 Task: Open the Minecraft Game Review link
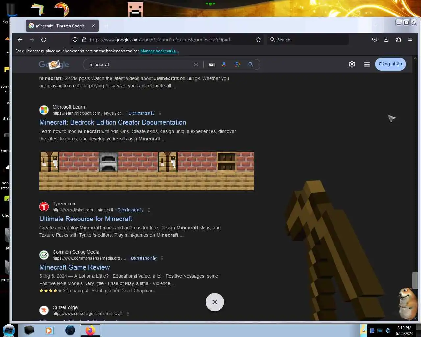pyautogui.click(x=75, y=267)
